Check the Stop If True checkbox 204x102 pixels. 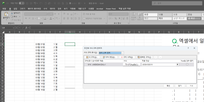187,64
